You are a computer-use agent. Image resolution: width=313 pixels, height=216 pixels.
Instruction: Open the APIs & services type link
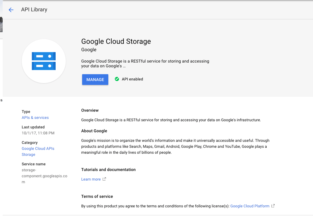35,118
